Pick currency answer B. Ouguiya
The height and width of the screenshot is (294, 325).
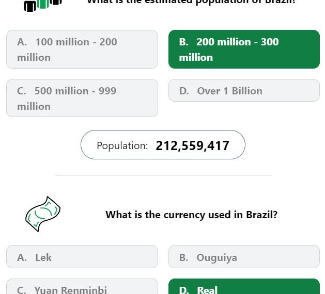[x=244, y=257]
